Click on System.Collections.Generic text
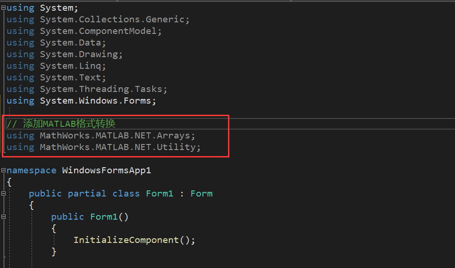 click(115, 20)
